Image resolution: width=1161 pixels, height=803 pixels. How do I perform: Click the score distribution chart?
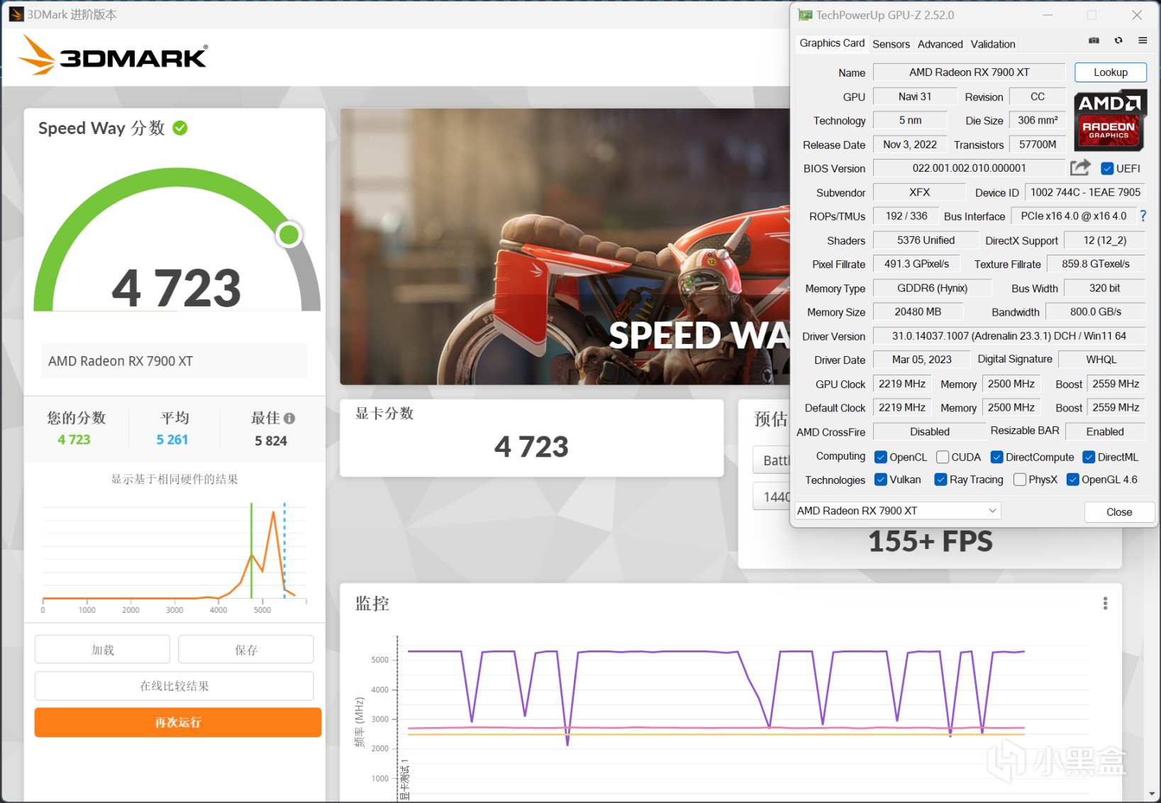coord(174,553)
